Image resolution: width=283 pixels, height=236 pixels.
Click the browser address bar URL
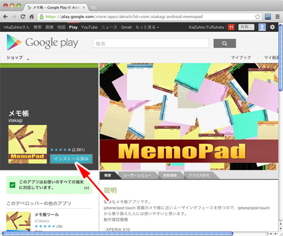click(x=124, y=16)
